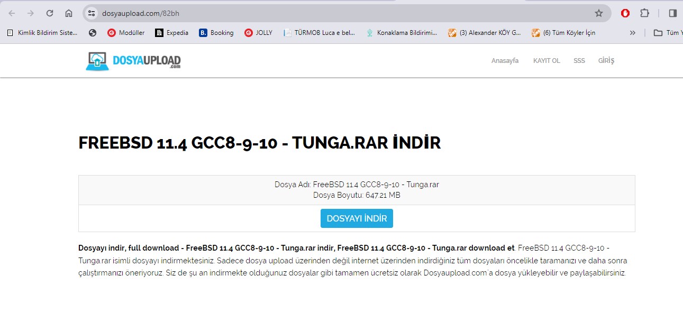The image size is (683, 331).
Task: Open the SSS page
Action: [579, 61]
